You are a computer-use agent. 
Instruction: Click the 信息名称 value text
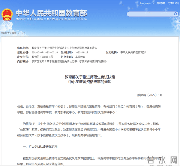point(64,48)
